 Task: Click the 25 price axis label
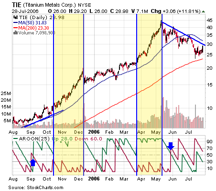209,55
